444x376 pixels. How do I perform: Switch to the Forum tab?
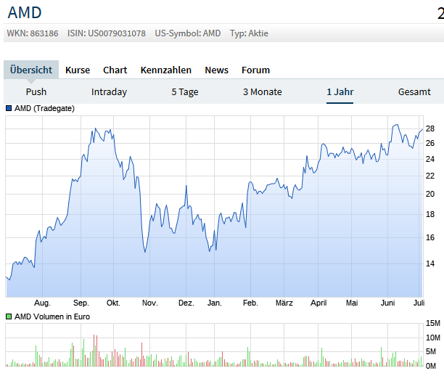coord(255,70)
